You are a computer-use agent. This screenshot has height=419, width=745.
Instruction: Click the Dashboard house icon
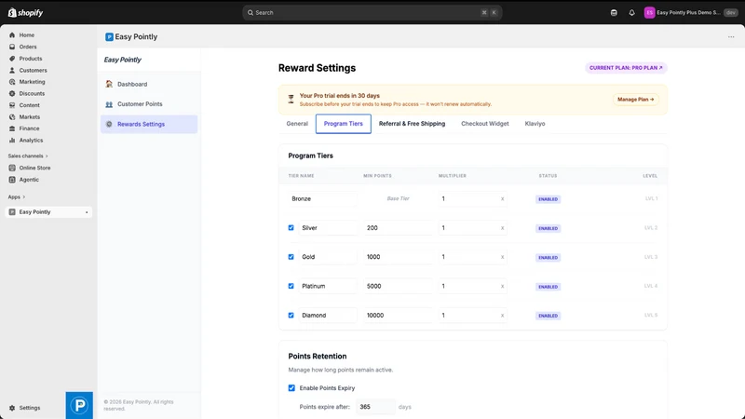[109, 84]
